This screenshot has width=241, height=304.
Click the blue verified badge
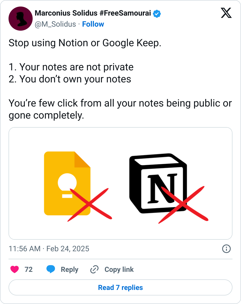[157, 14]
